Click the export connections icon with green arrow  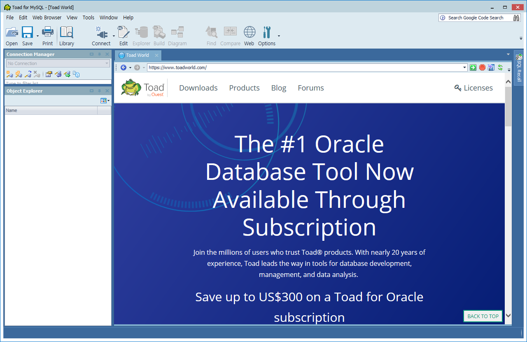(x=67, y=74)
